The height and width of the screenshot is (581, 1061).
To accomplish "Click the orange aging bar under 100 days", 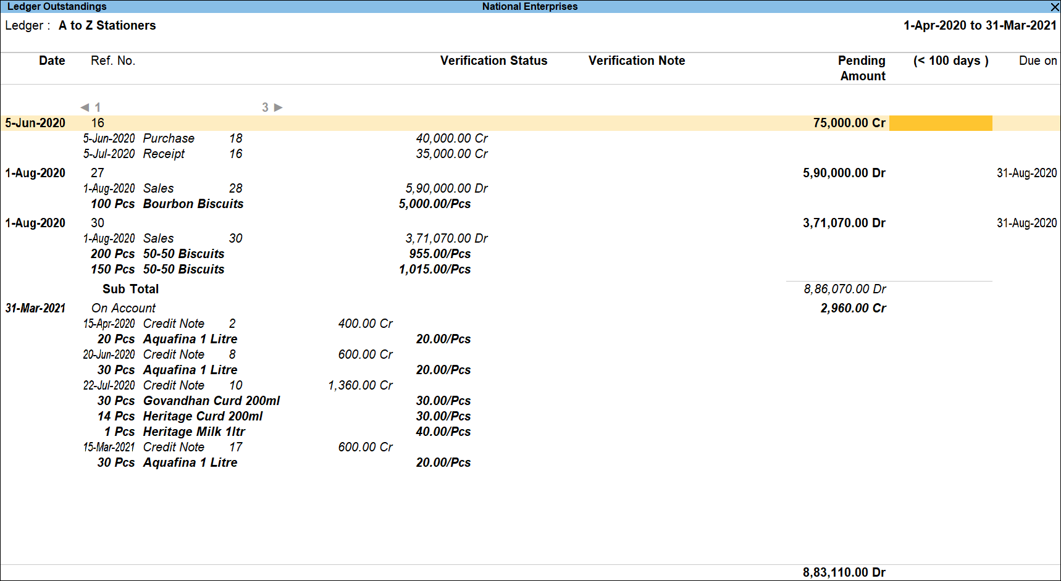I will [x=941, y=123].
